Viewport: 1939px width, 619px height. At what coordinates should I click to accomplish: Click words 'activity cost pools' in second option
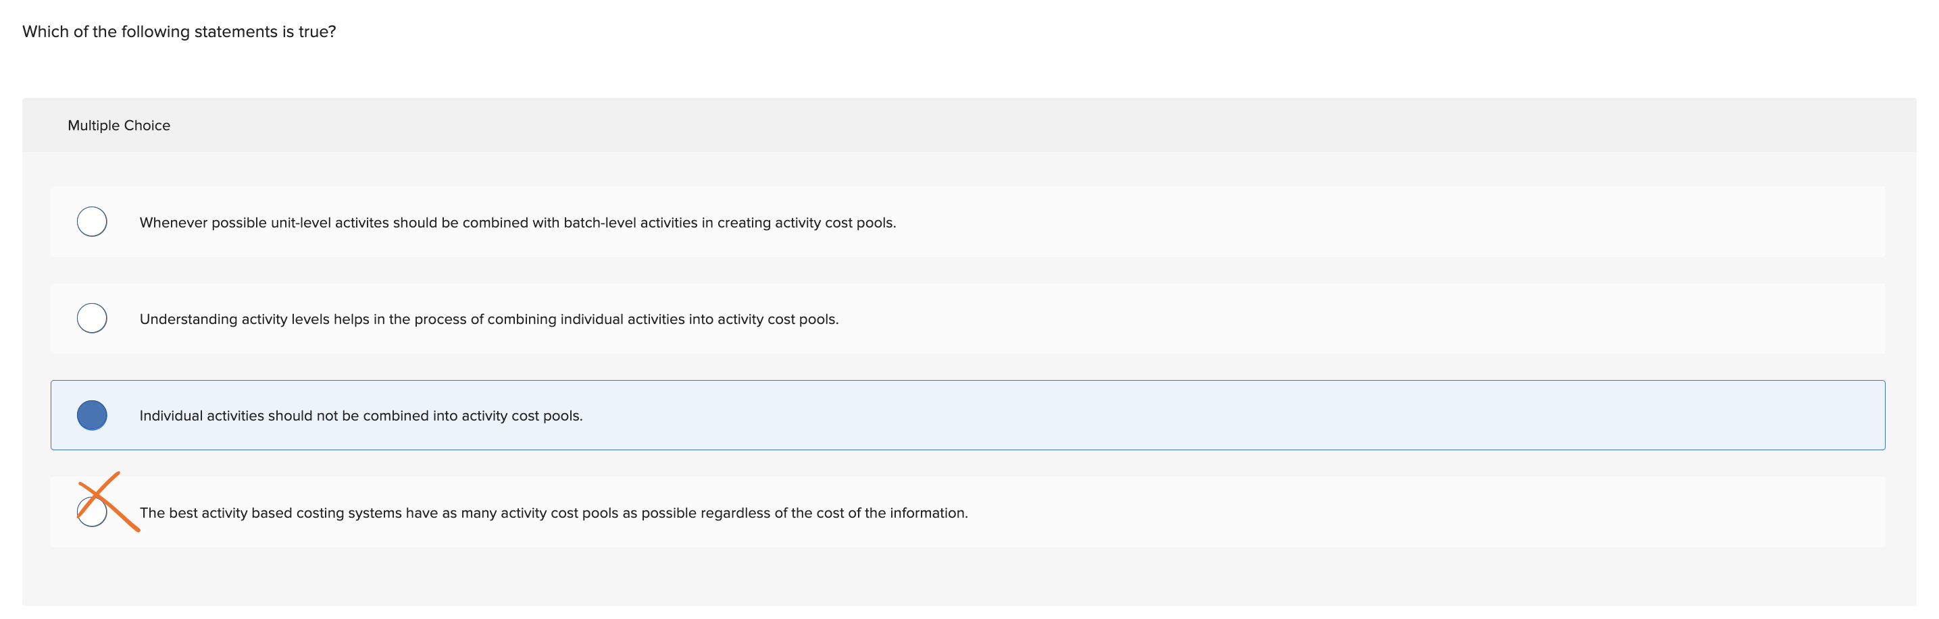(x=776, y=319)
